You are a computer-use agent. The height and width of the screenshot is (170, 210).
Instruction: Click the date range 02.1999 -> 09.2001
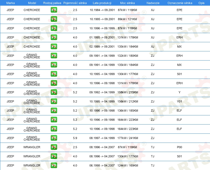(x=102, y=47)
